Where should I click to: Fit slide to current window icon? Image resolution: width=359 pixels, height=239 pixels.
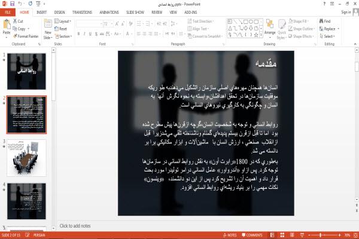[356, 235]
